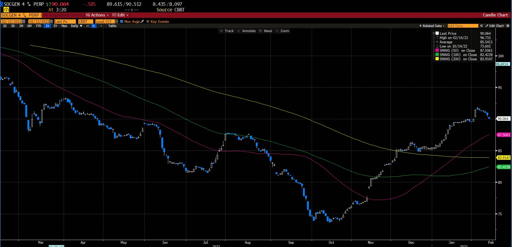The width and height of the screenshot is (512, 247).
Task: Click the start date field 02/13/2022
Action: coord(12,21)
